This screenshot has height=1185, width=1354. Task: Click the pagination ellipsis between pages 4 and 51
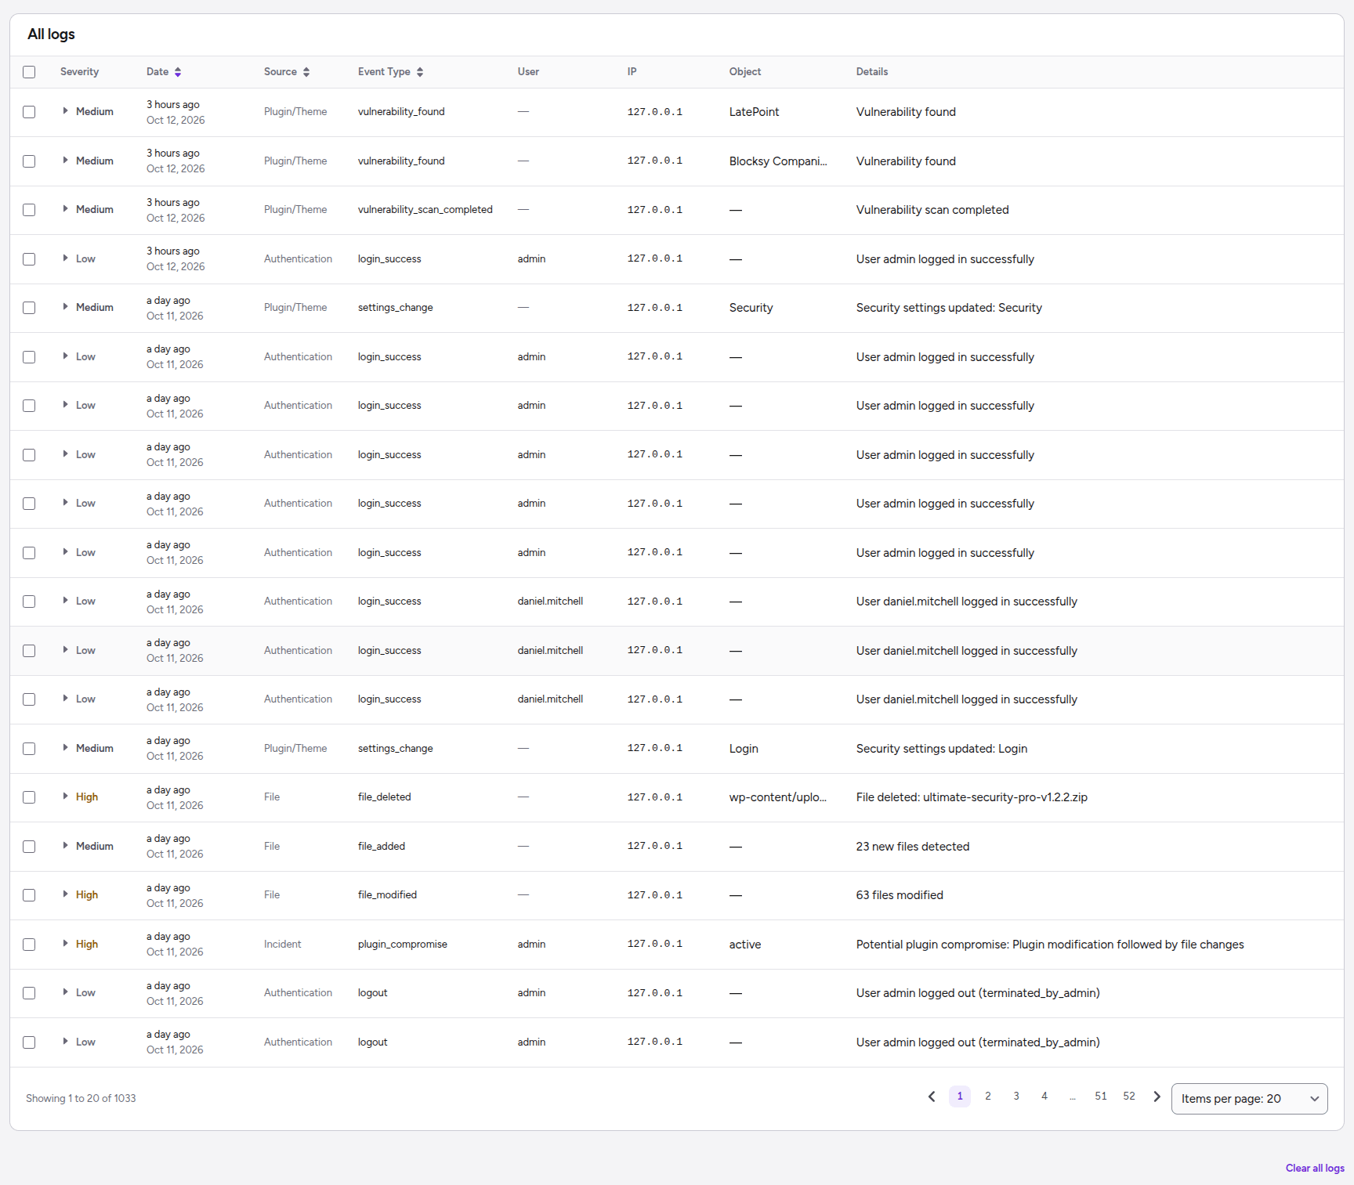point(1073,1097)
